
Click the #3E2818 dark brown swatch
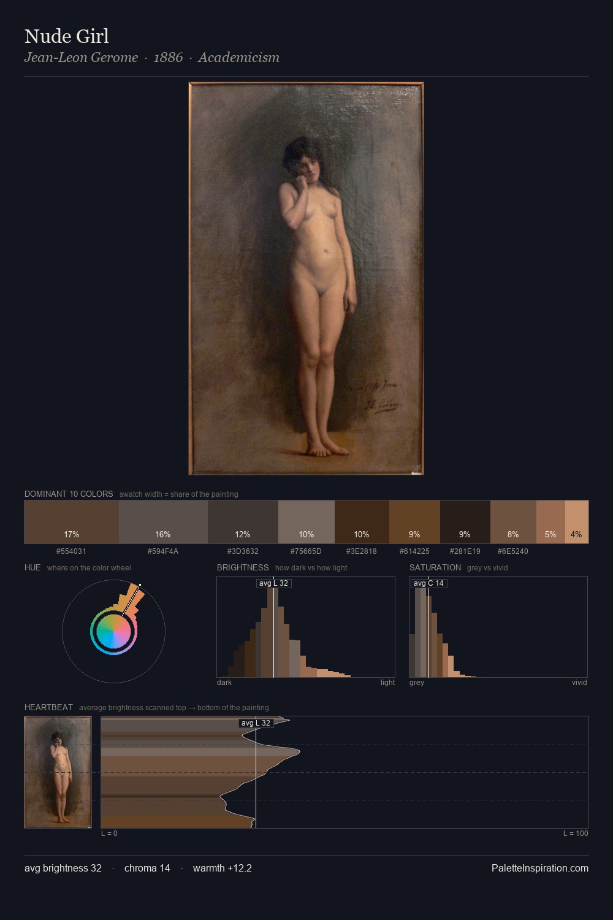click(362, 522)
